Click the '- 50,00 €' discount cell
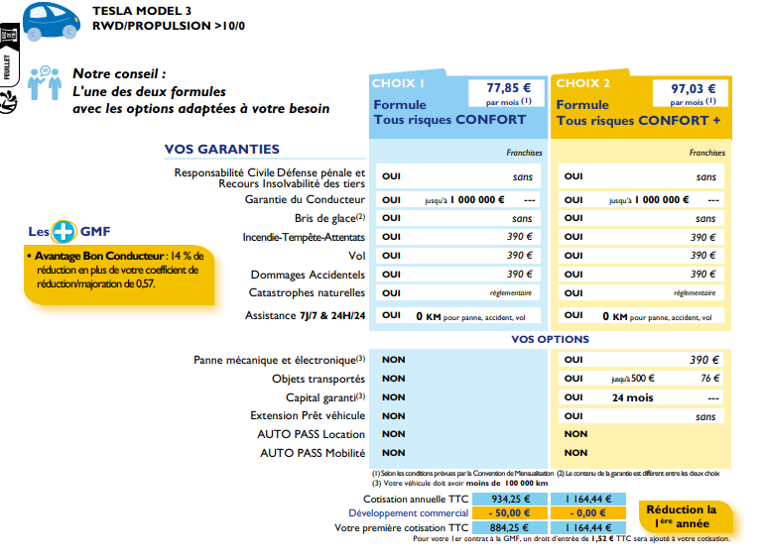Image resolution: width=762 pixels, height=559 pixels. (510, 513)
